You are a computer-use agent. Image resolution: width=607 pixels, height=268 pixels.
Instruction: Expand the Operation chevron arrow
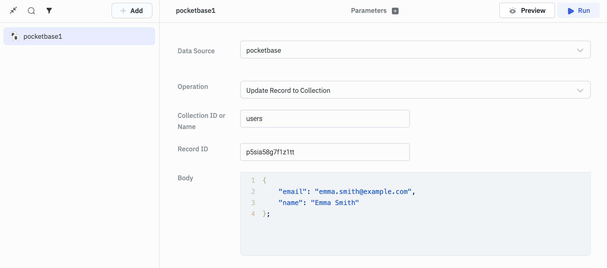click(580, 91)
